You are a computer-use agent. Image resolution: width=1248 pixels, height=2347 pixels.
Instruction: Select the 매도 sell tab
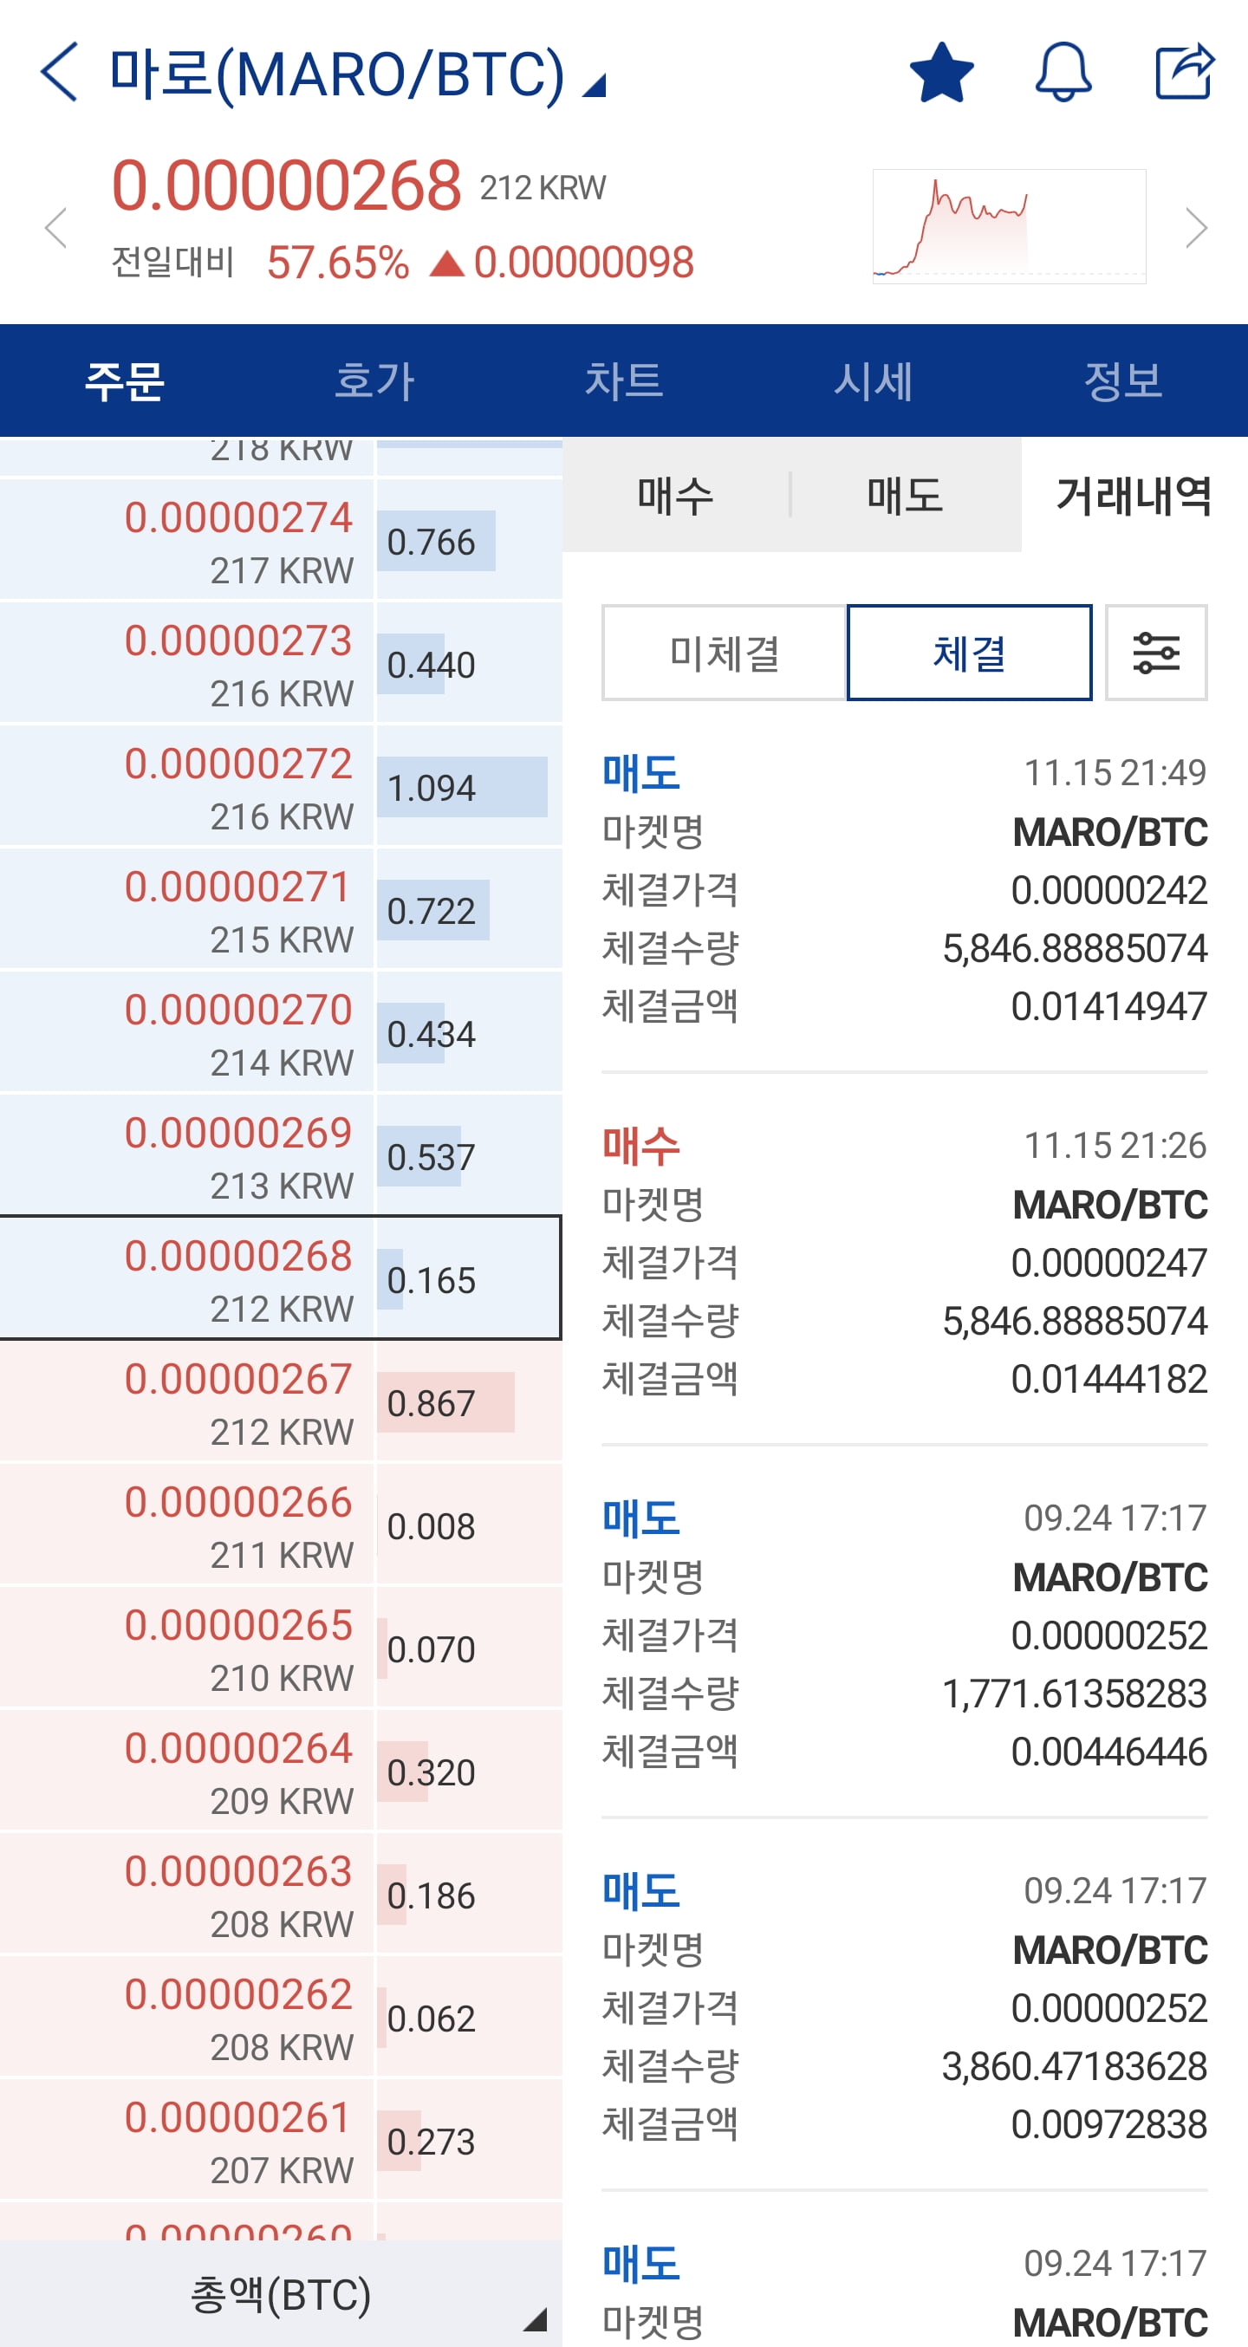click(906, 495)
